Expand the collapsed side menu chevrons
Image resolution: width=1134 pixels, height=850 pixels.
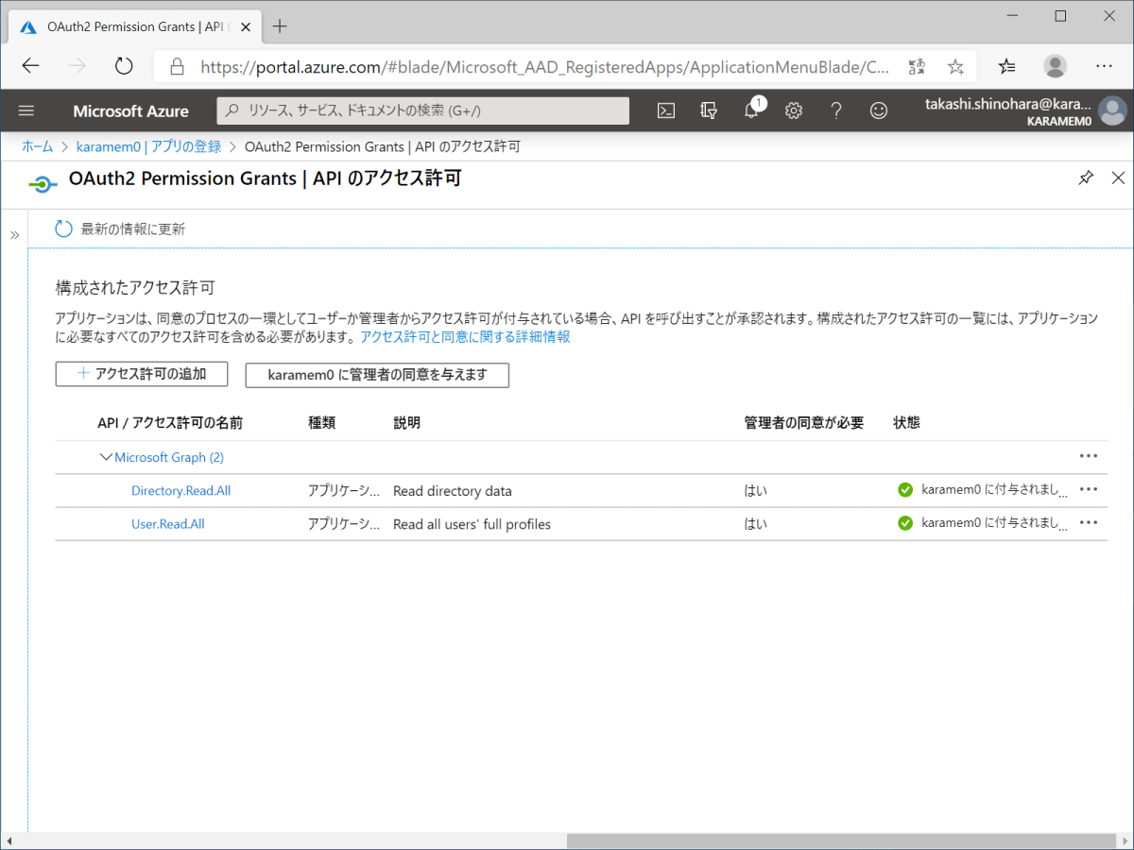click(14, 235)
